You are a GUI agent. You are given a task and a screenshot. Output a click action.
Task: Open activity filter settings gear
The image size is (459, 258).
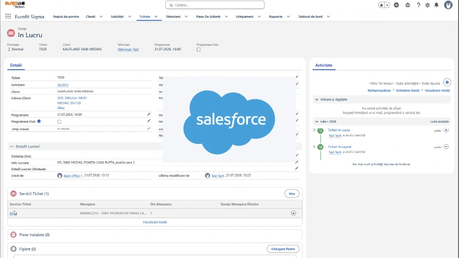(447, 83)
